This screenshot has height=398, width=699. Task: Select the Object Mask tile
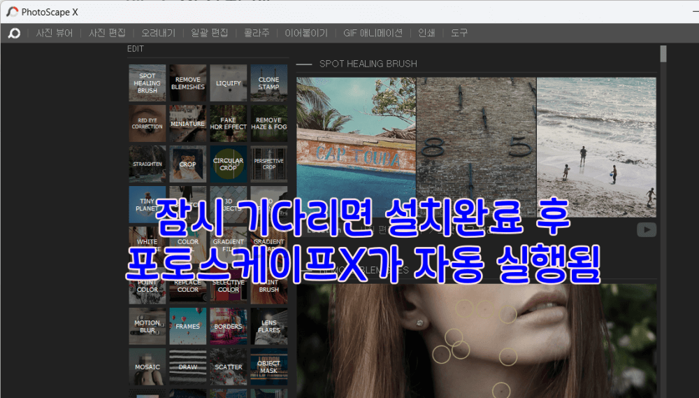click(269, 367)
